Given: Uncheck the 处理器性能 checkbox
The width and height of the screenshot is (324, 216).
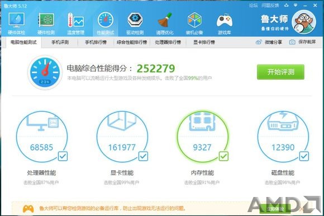Looking at the screenshot, I should click(x=63, y=156).
